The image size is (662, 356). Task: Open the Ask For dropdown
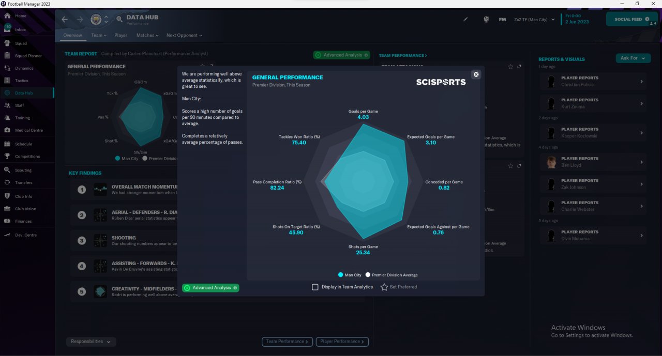click(633, 58)
